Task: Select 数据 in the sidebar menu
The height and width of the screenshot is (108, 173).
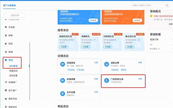Action: point(11,52)
